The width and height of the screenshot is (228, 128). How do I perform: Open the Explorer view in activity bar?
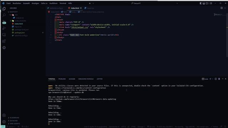pyautogui.click(x=4, y=9)
